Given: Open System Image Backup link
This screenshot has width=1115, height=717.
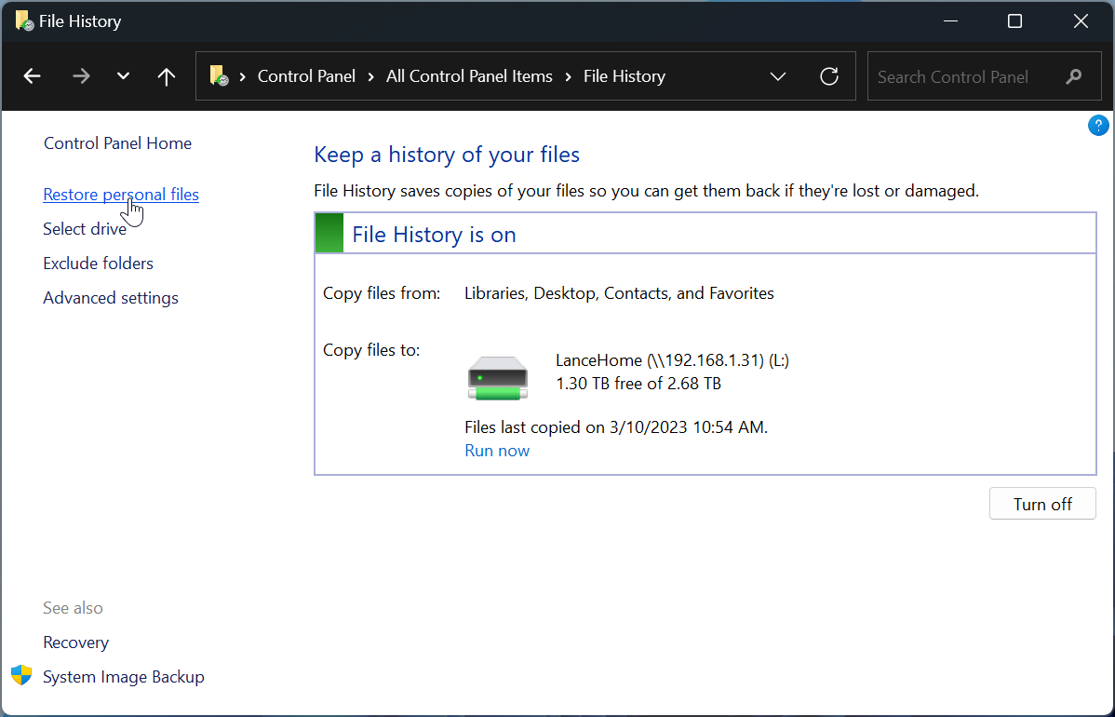Looking at the screenshot, I should click(x=124, y=677).
